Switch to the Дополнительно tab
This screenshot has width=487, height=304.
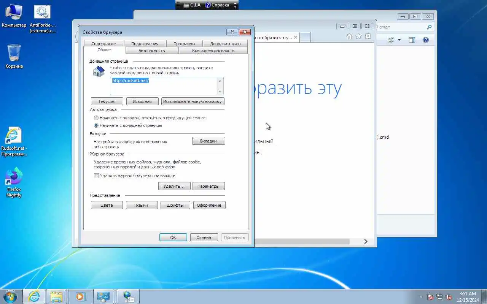(x=225, y=44)
